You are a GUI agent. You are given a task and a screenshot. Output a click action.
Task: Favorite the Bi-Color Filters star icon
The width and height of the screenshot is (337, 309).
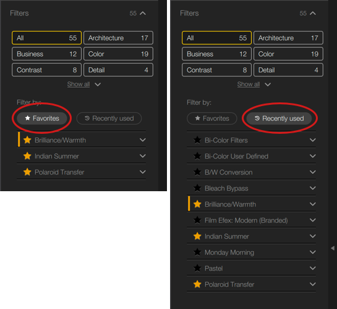197,140
